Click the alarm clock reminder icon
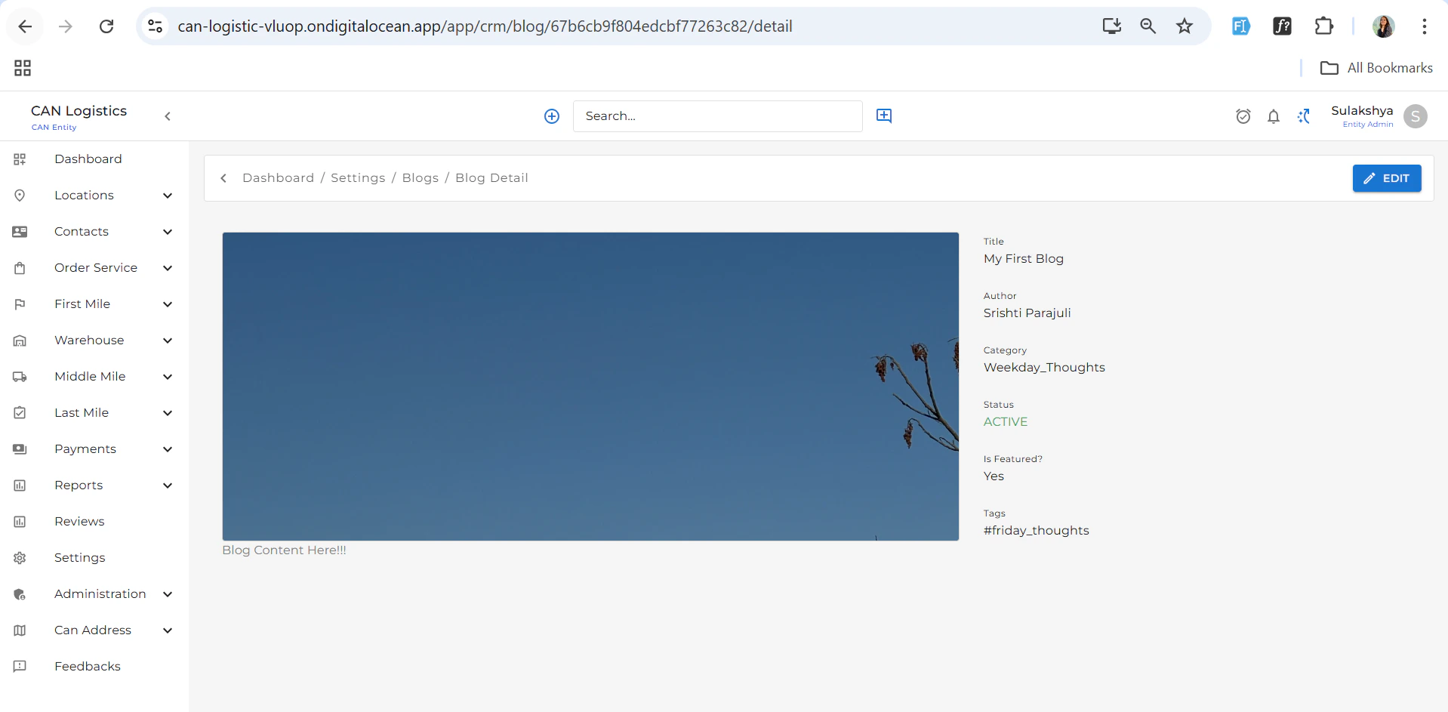 [x=1243, y=116]
